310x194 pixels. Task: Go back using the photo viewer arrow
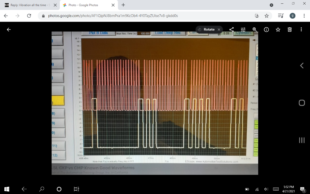pyautogui.click(x=9, y=29)
